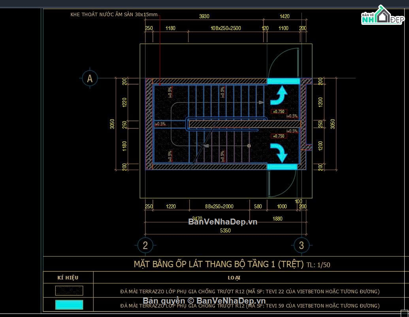
Task: Select the lower door swing arc
Action: point(282,183)
